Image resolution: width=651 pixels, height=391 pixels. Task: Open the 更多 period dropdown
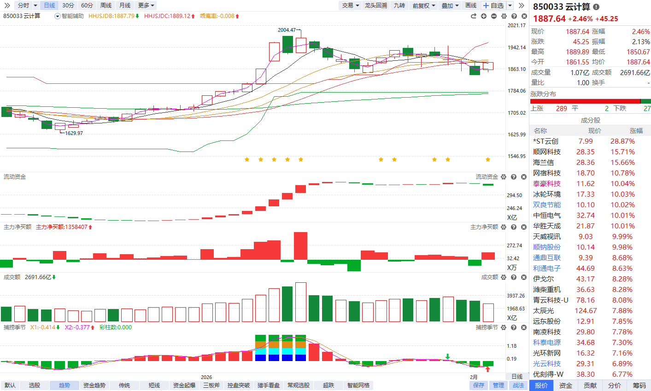coord(146,6)
